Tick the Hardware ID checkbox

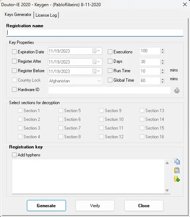pos(14,90)
